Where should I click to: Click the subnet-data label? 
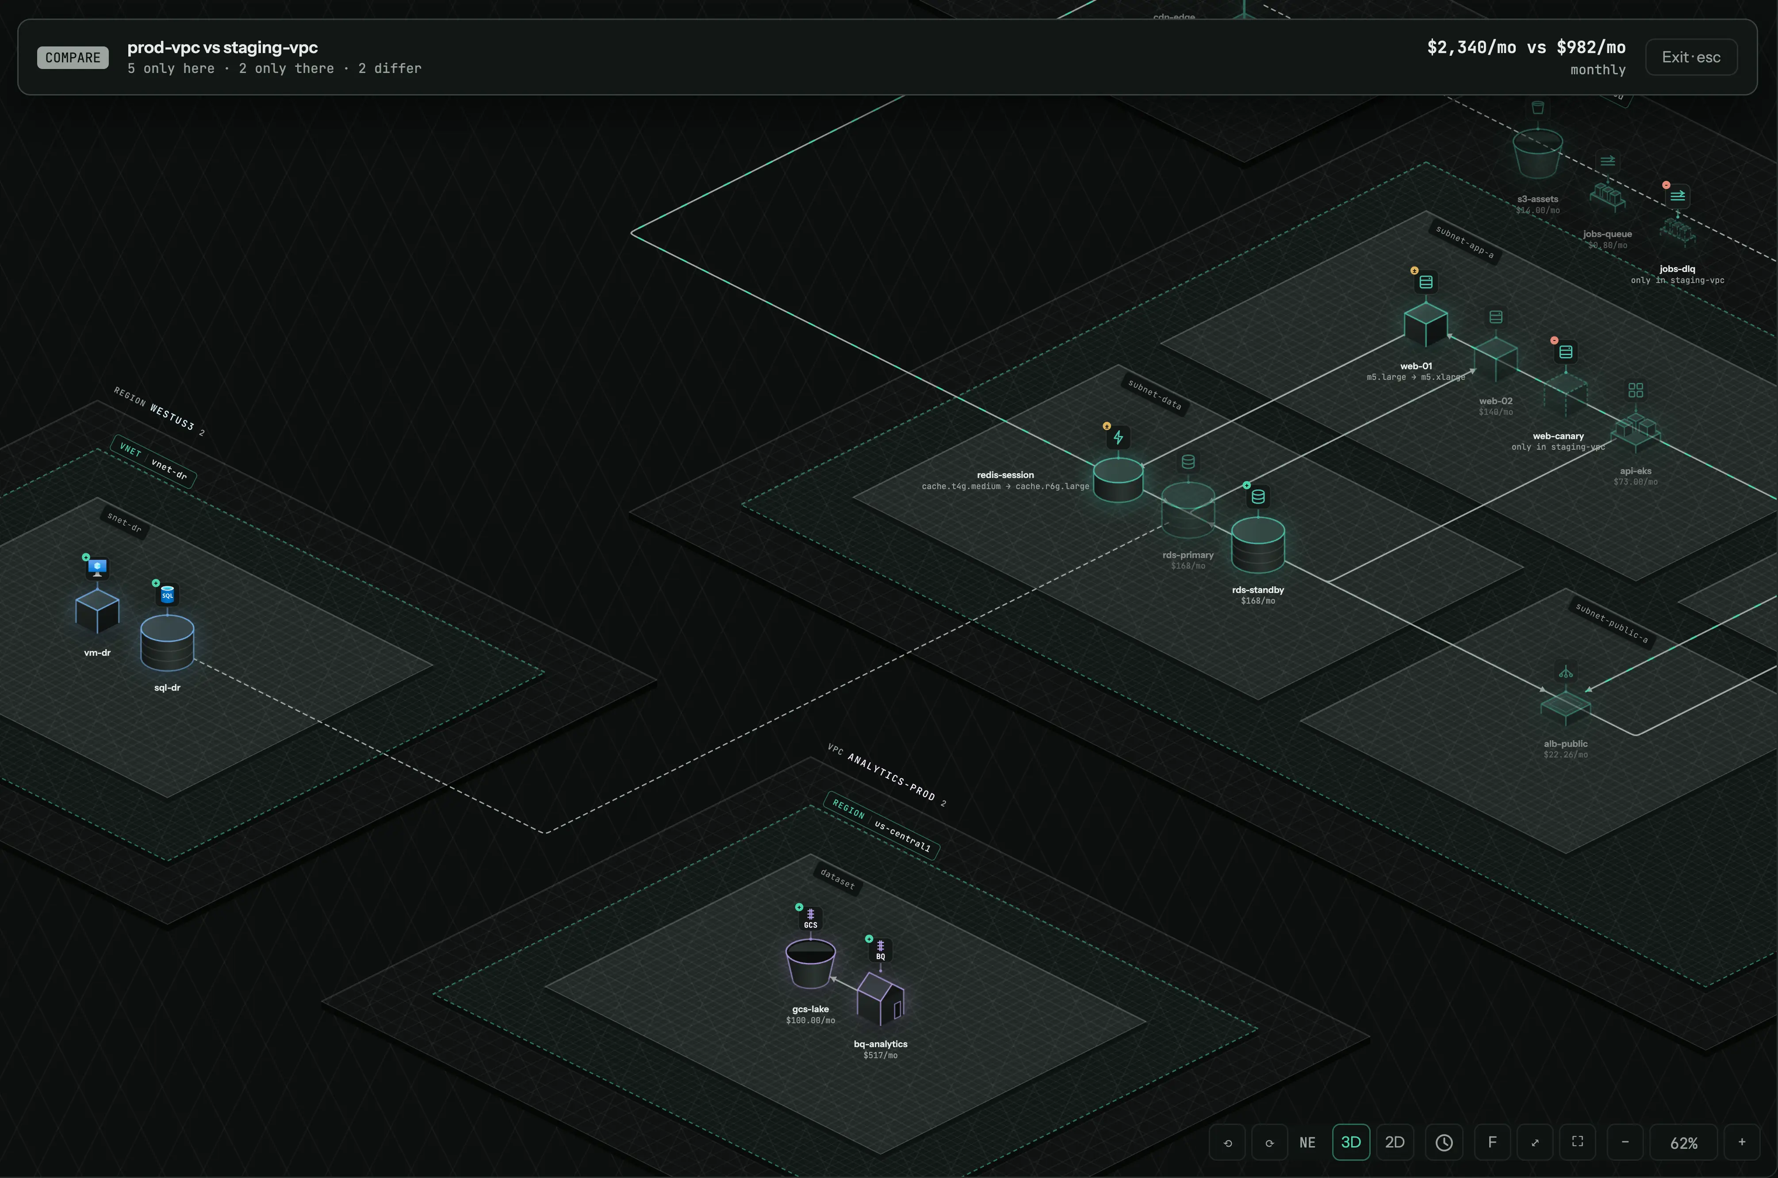click(1155, 395)
